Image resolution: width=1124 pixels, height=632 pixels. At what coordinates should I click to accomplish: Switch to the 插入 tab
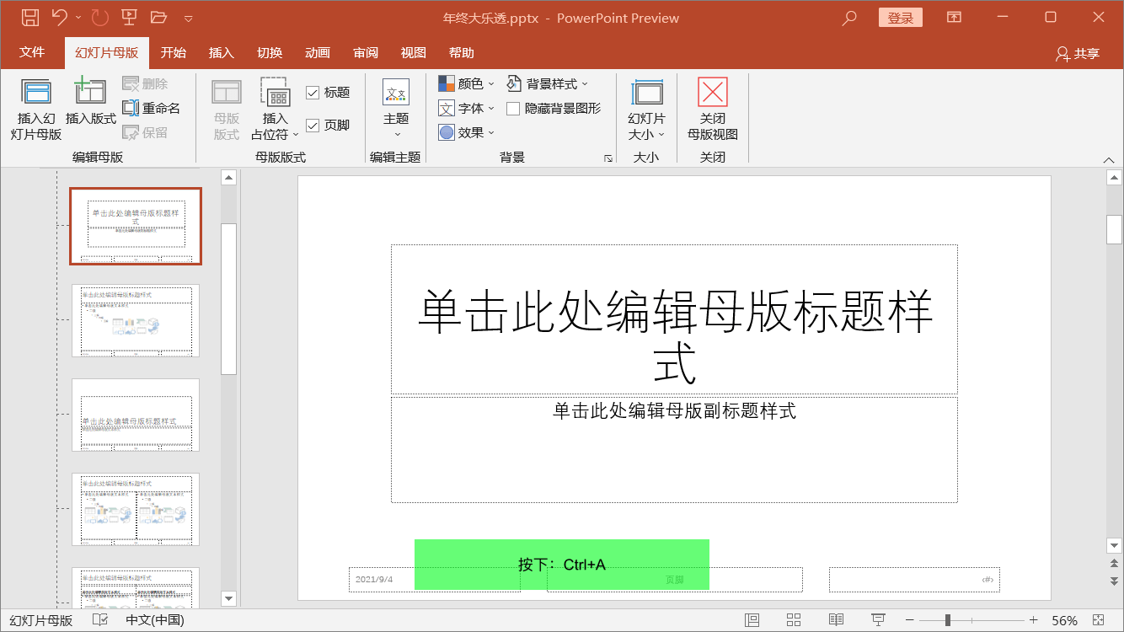222,52
